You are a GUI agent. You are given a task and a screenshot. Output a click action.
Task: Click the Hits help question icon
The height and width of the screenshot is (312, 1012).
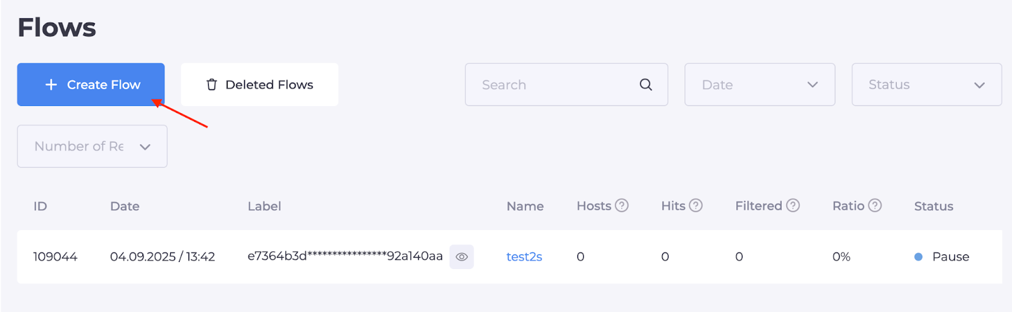pyautogui.click(x=696, y=205)
